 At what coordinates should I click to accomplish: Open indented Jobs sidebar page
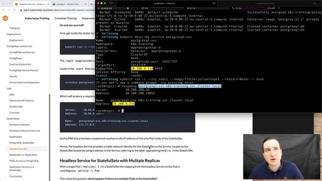coord(12,95)
